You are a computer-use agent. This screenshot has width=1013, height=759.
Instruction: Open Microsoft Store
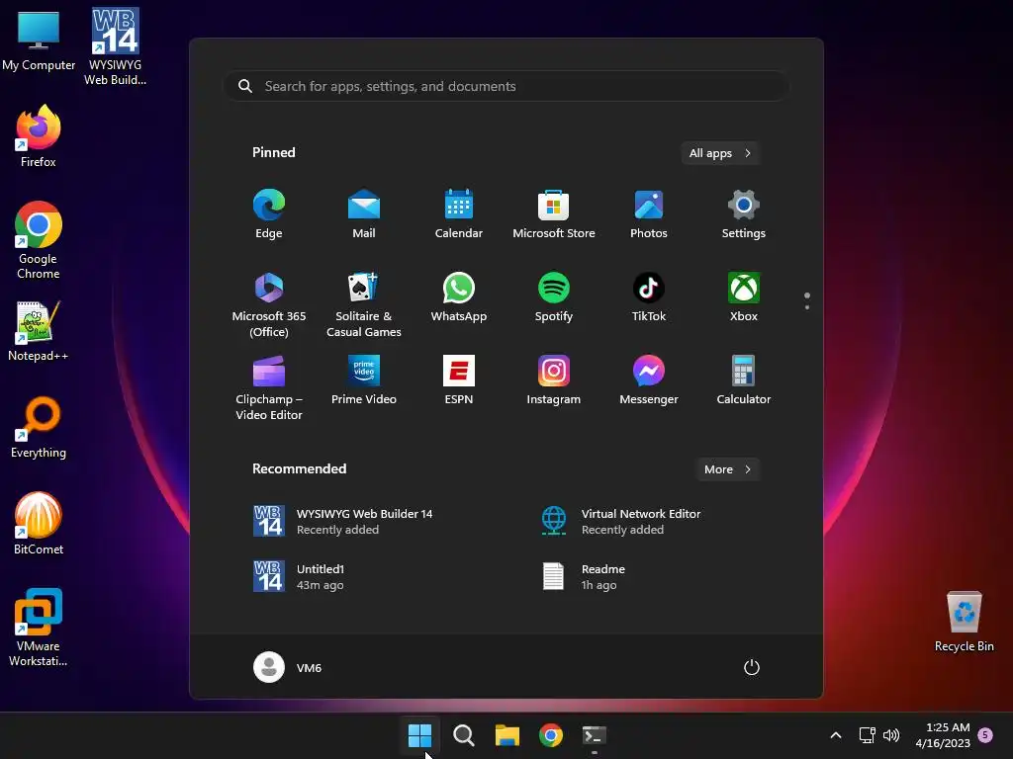(554, 214)
